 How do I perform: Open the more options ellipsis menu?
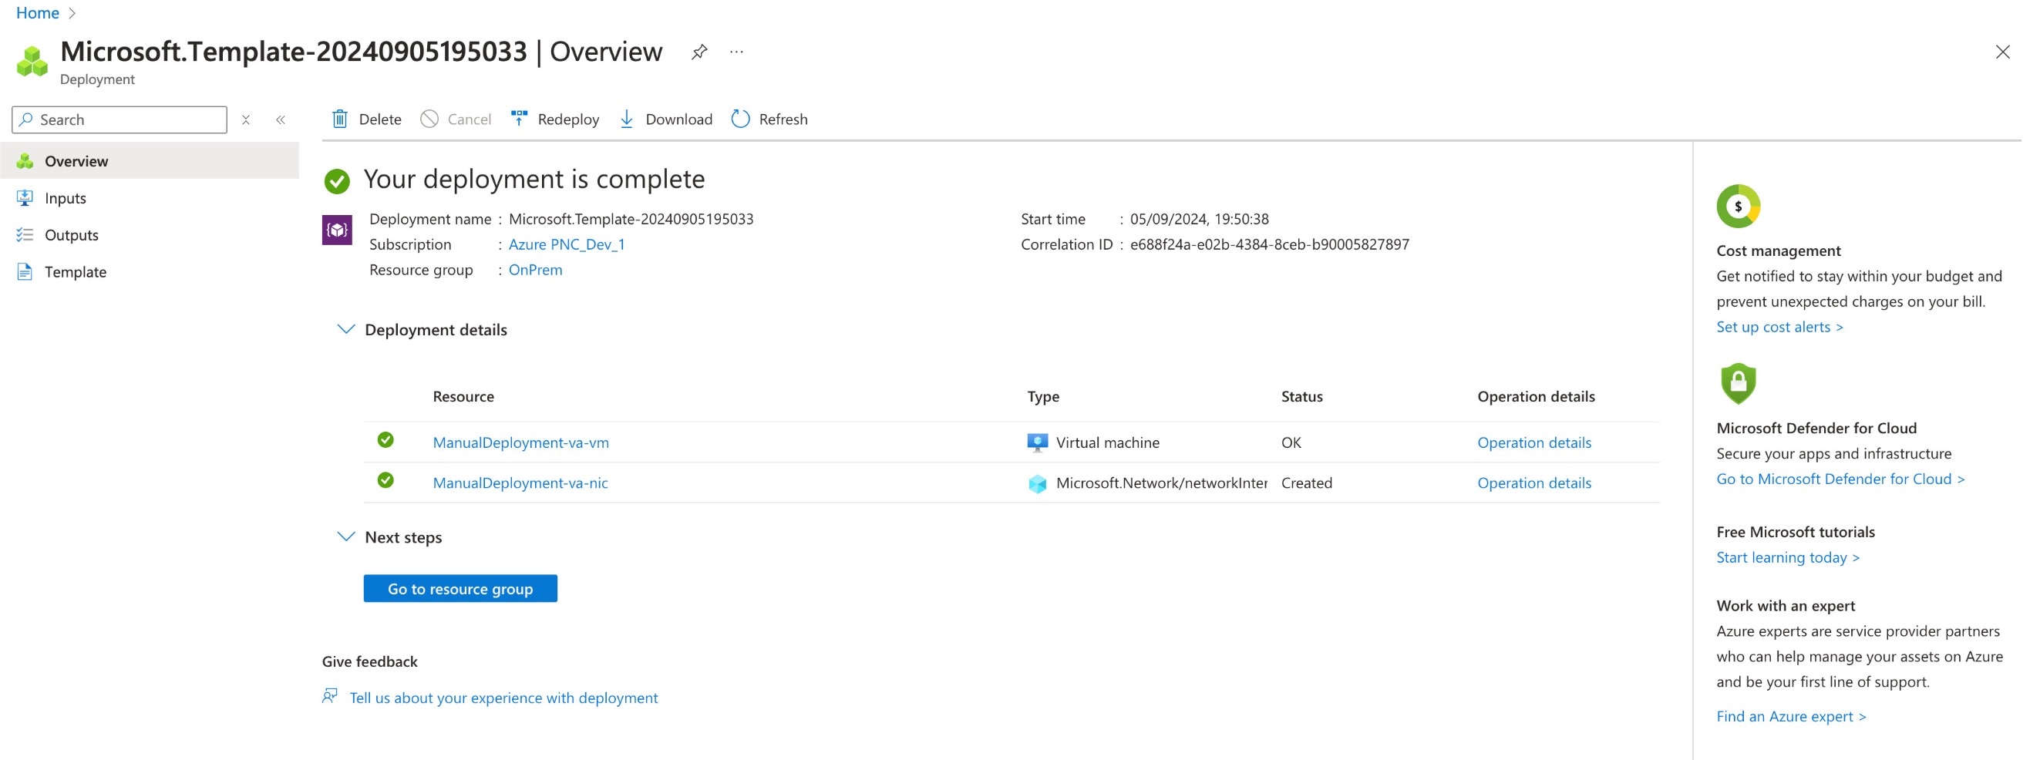[736, 52]
